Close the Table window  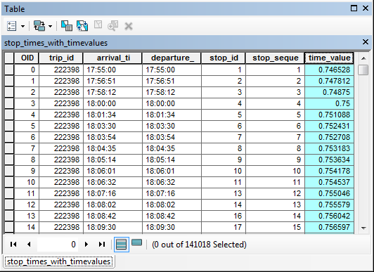click(366, 8)
